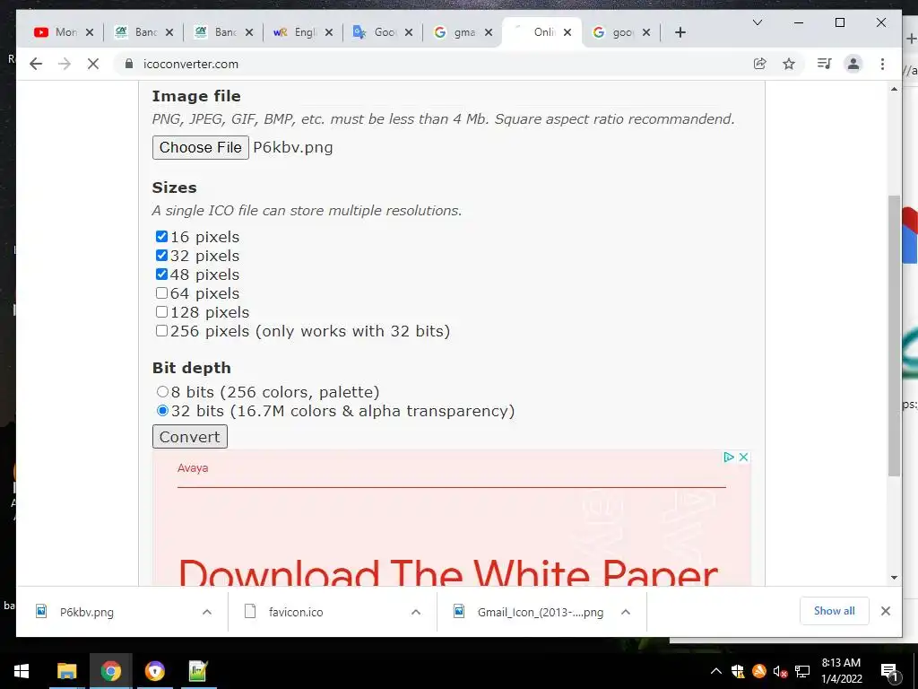
Task: Open the notification center icon
Action: [x=889, y=672]
